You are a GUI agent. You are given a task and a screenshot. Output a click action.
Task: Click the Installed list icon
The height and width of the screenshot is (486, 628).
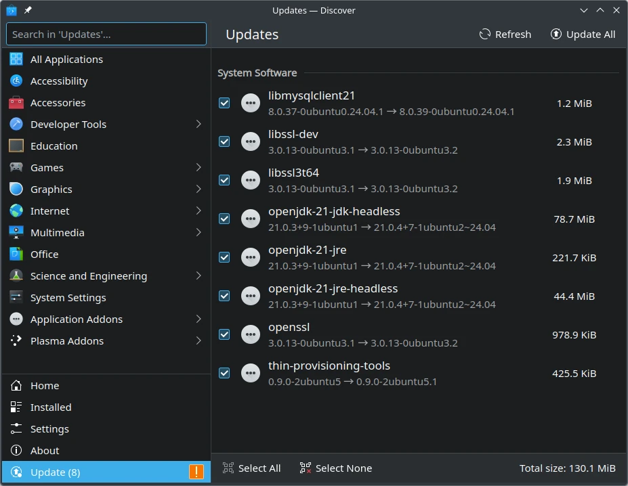coord(16,407)
